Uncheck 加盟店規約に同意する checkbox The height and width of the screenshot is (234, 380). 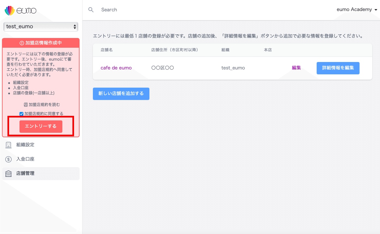click(x=21, y=114)
